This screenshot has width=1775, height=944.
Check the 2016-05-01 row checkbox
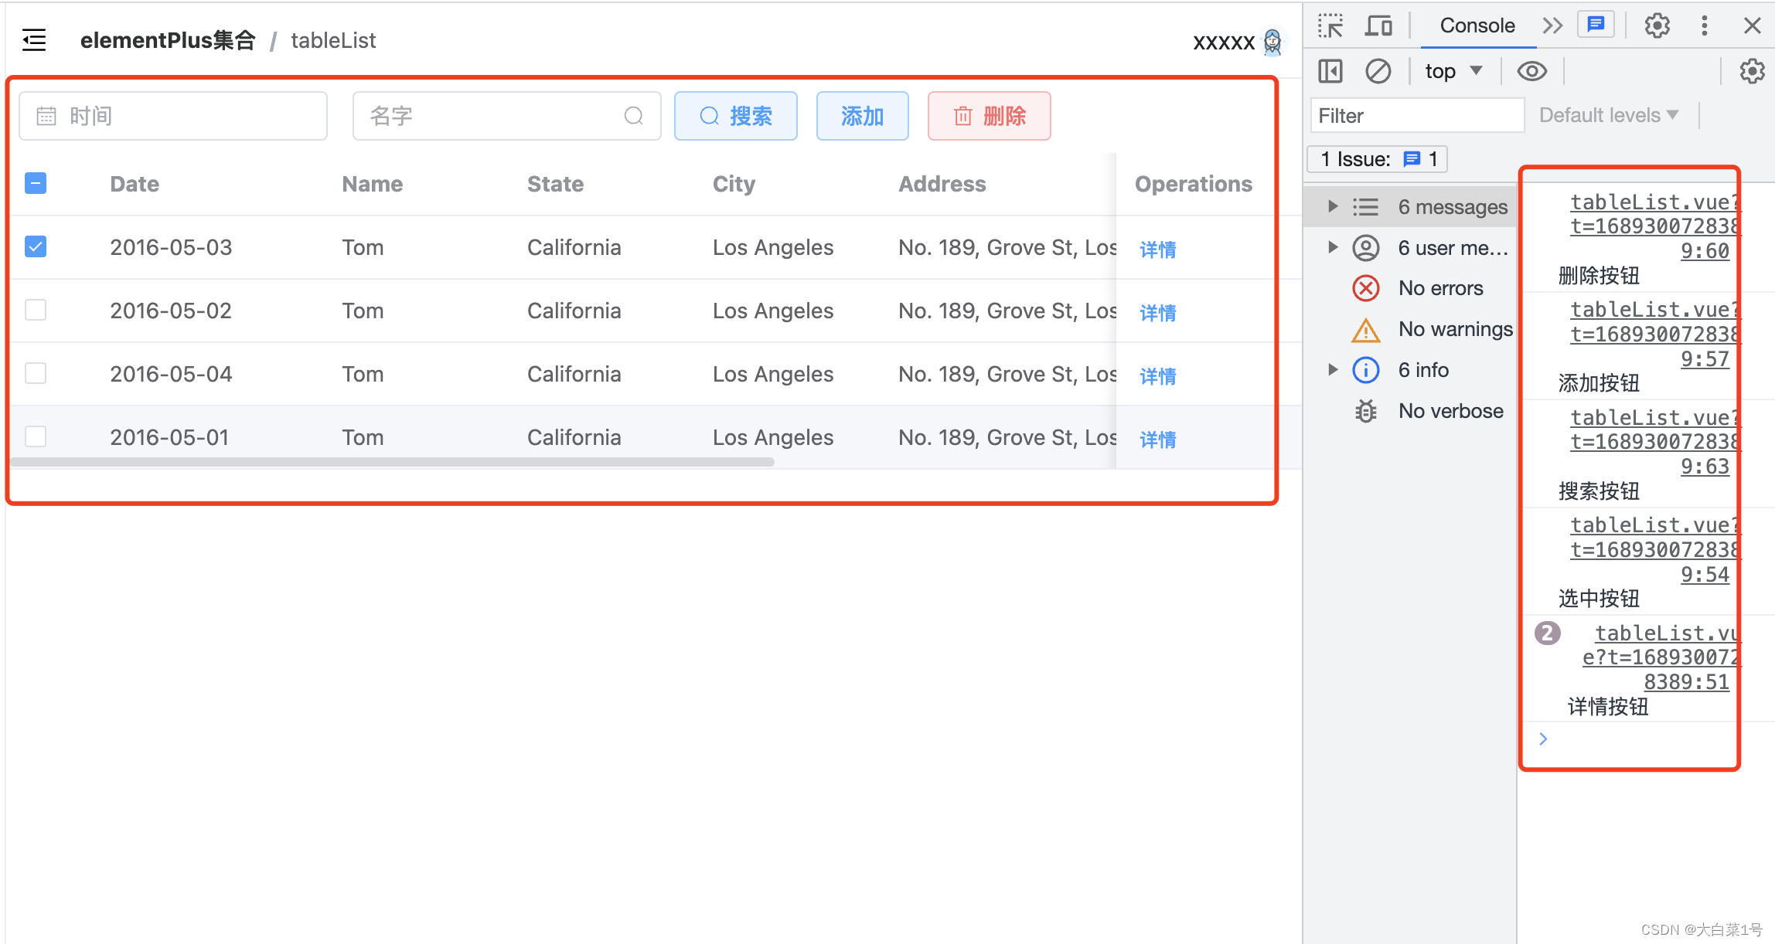click(x=36, y=436)
